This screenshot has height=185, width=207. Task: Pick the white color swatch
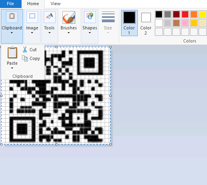(x=159, y=23)
